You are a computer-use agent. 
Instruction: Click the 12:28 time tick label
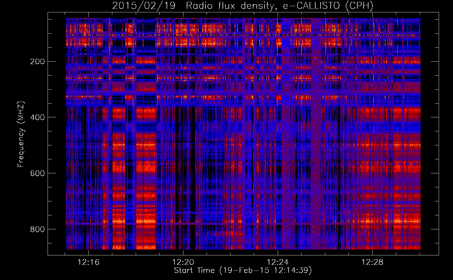[372, 262]
